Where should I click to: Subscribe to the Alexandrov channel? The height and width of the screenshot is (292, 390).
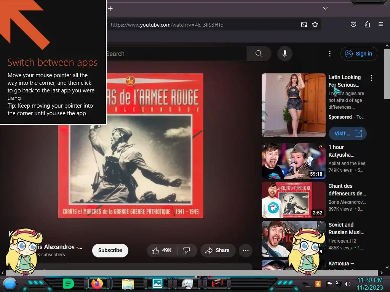click(110, 250)
